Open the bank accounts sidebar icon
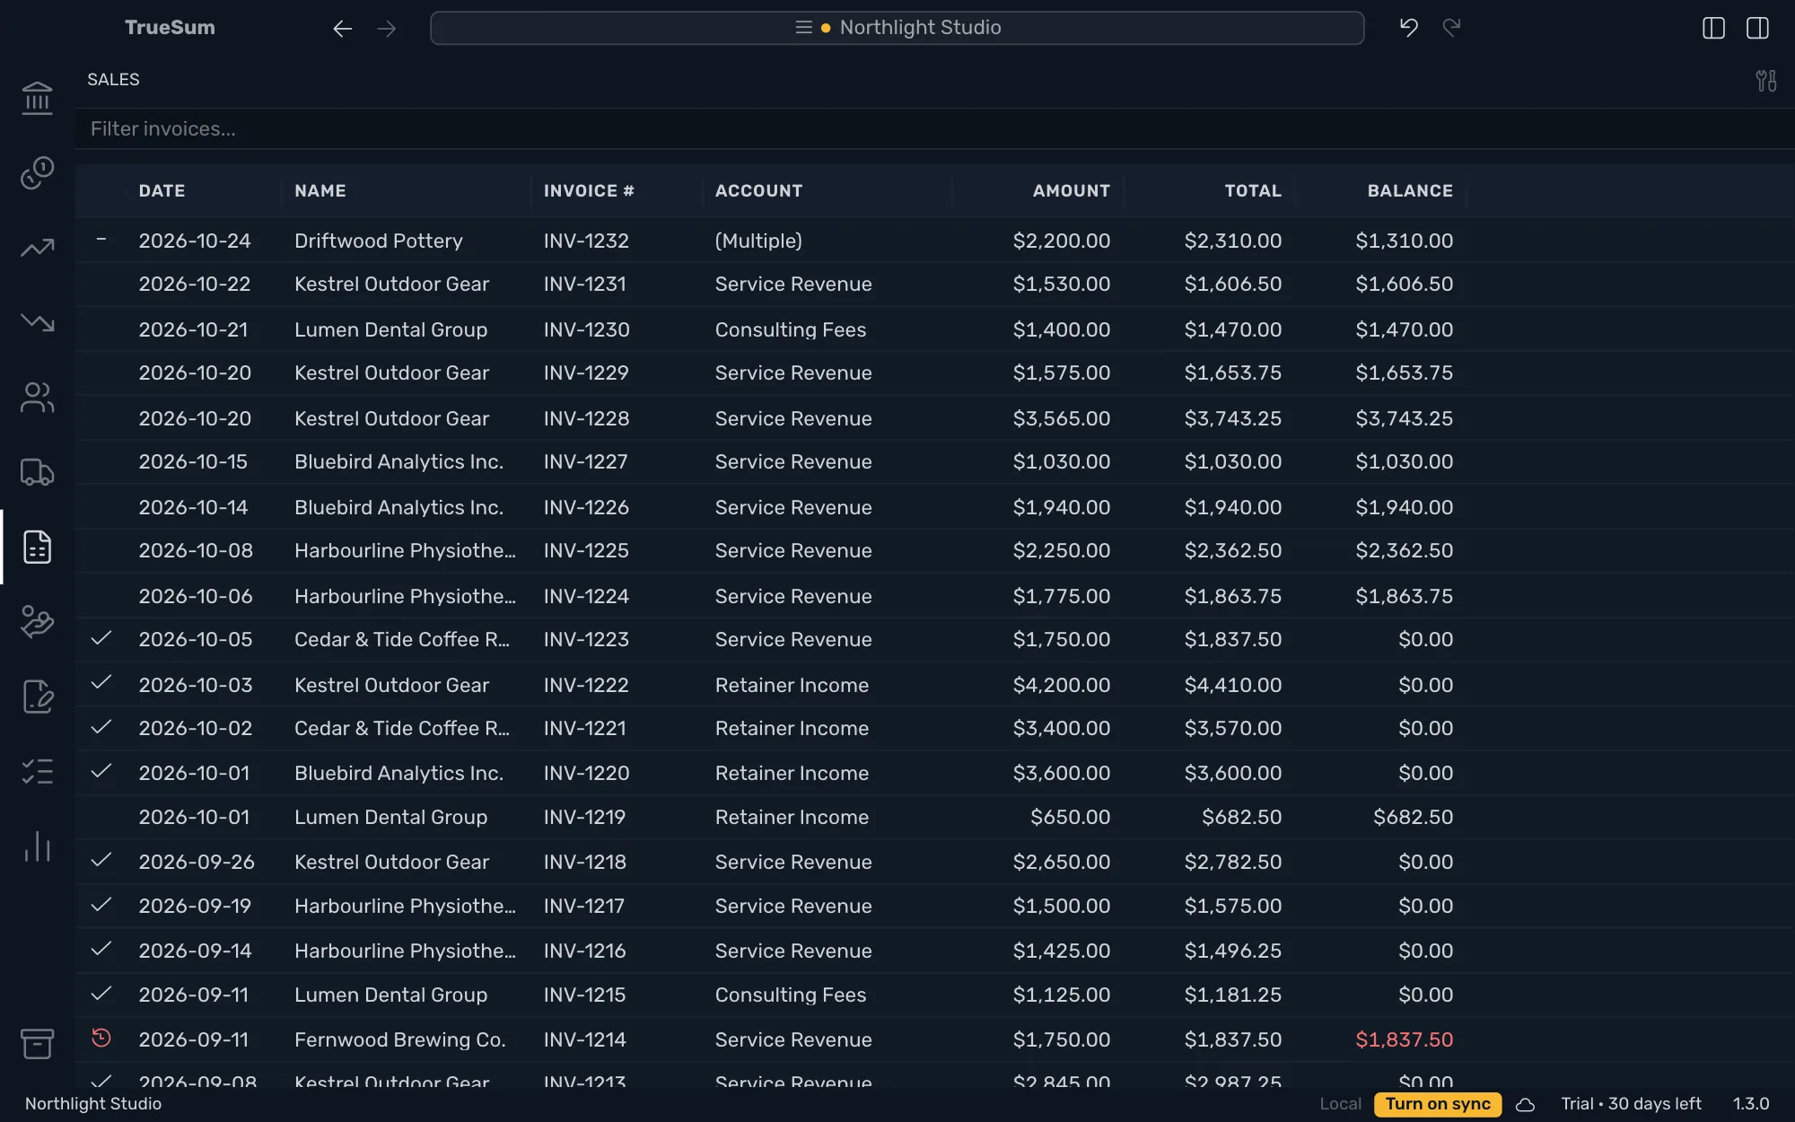1795x1122 pixels. pyautogui.click(x=37, y=98)
